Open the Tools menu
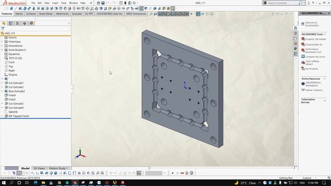Viewport: 331px width, 186px height. point(64,3)
